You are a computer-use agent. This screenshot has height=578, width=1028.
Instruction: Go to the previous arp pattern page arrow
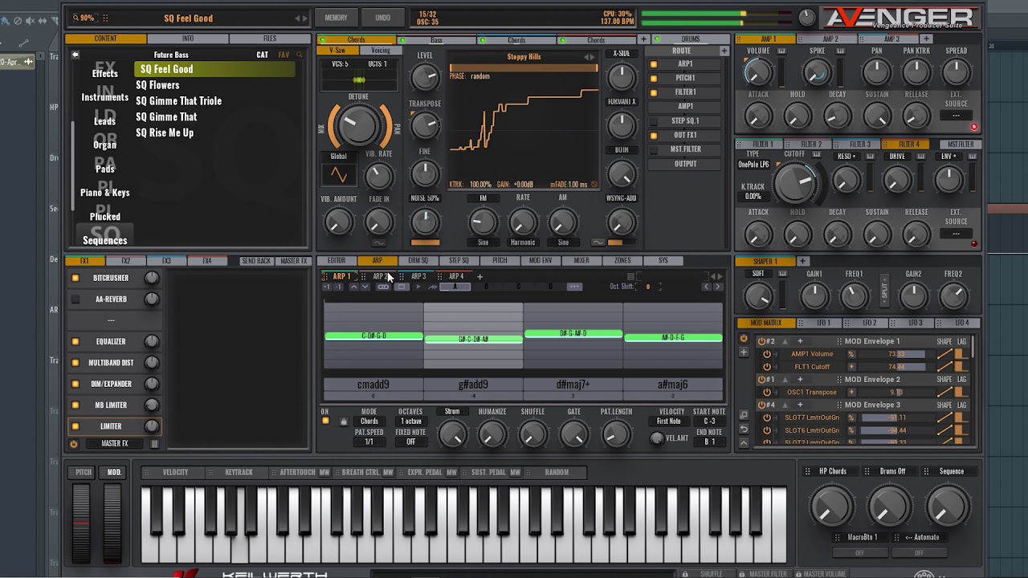click(x=706, y=287)
